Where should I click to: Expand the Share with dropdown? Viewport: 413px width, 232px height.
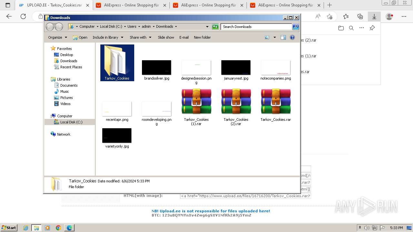tap(140, 37)
